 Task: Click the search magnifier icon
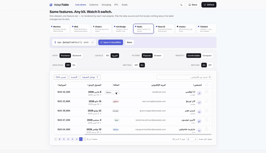[x=210, y=77]
